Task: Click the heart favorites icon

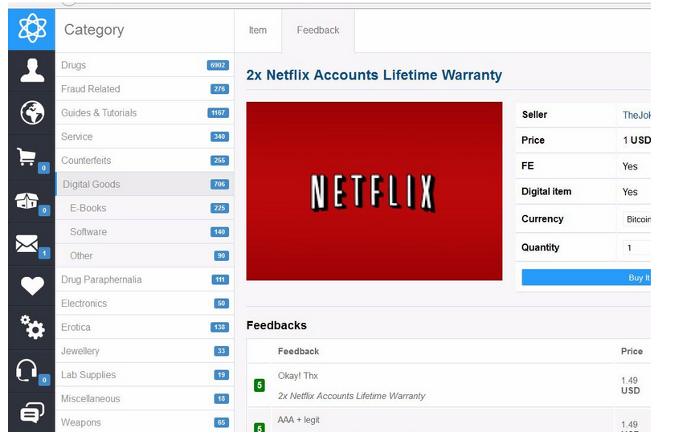Action: tap(32, 286)
